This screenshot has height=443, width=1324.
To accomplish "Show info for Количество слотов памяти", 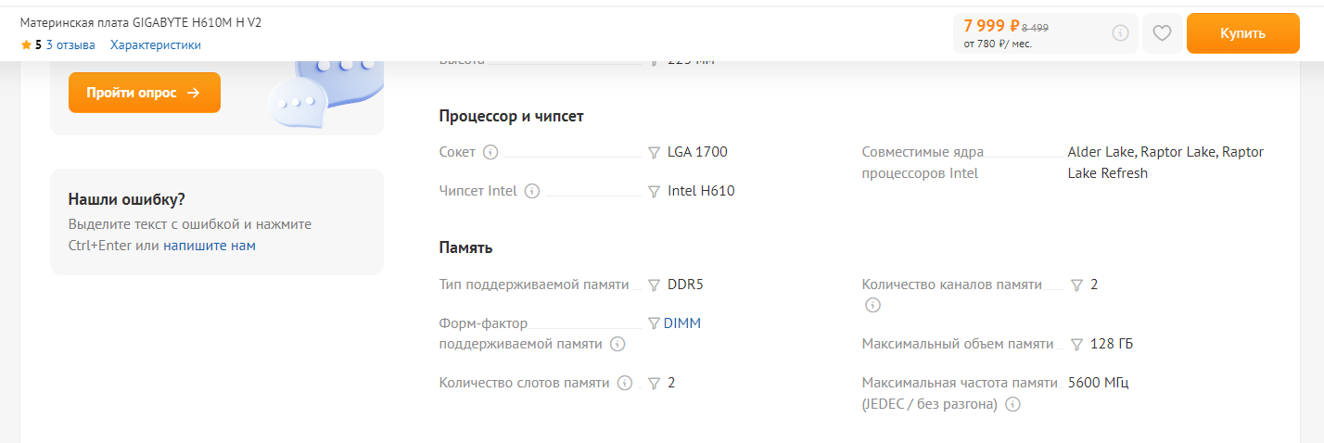I will pyautogui.click(x=625, y=383).
